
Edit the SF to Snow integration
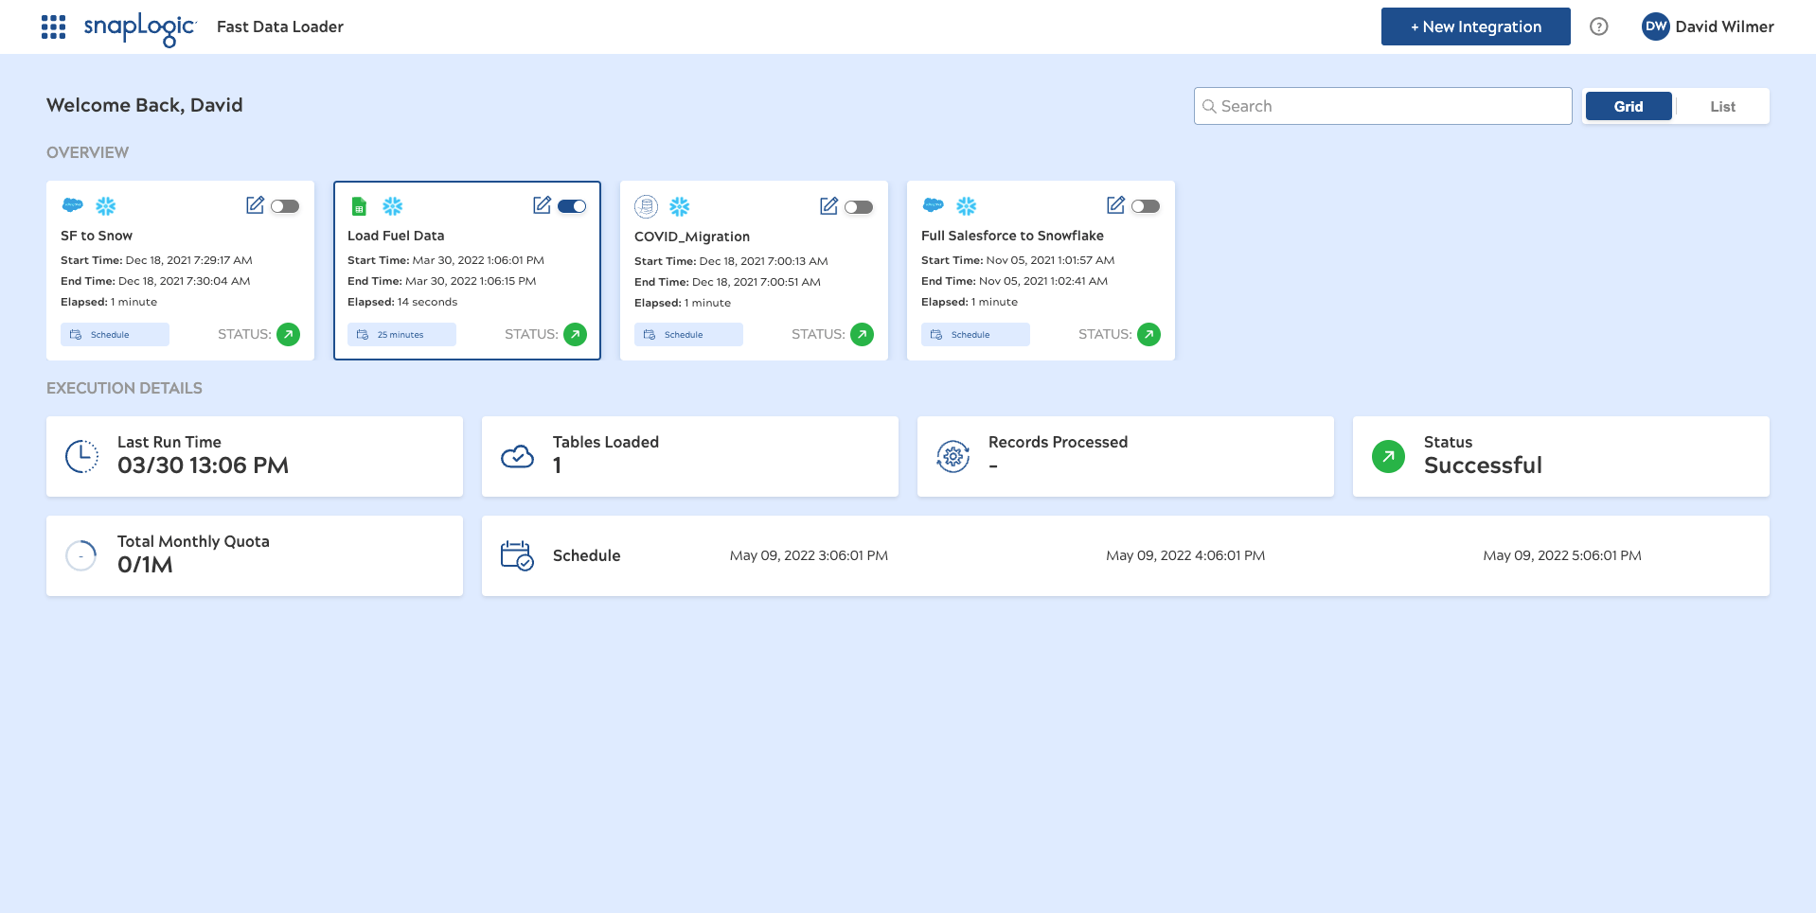click(x=255, y=205)
